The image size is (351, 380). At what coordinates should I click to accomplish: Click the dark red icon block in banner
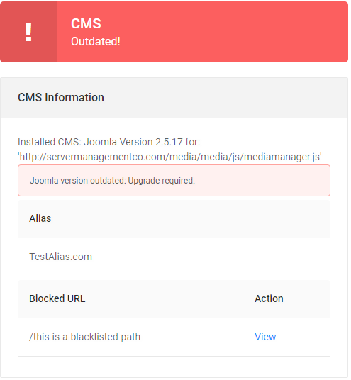(x=28, y=32)
